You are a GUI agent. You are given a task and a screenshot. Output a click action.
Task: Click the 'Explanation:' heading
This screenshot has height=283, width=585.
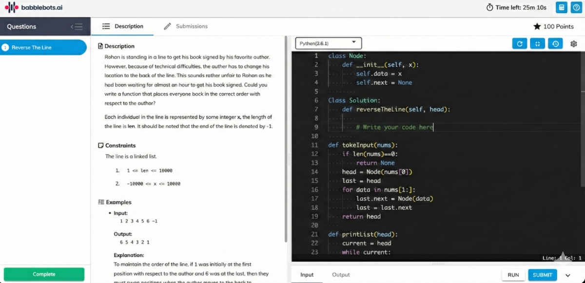coord(129,255)
